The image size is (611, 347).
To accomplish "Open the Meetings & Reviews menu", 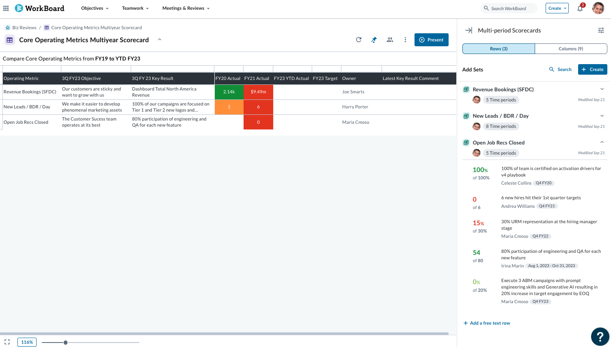I will click(x=186, y=8).
